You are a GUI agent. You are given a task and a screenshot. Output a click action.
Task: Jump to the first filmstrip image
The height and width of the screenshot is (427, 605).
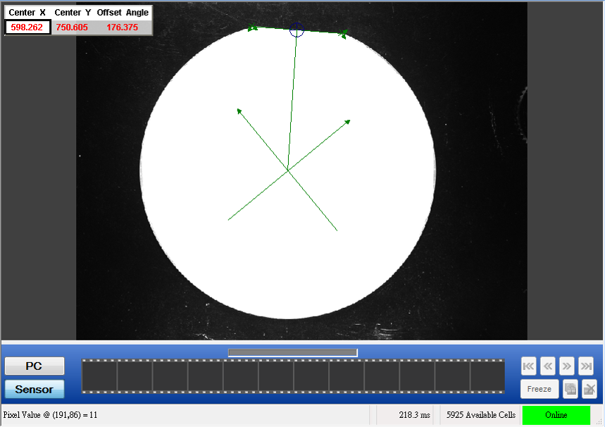[x=528, y=366]
